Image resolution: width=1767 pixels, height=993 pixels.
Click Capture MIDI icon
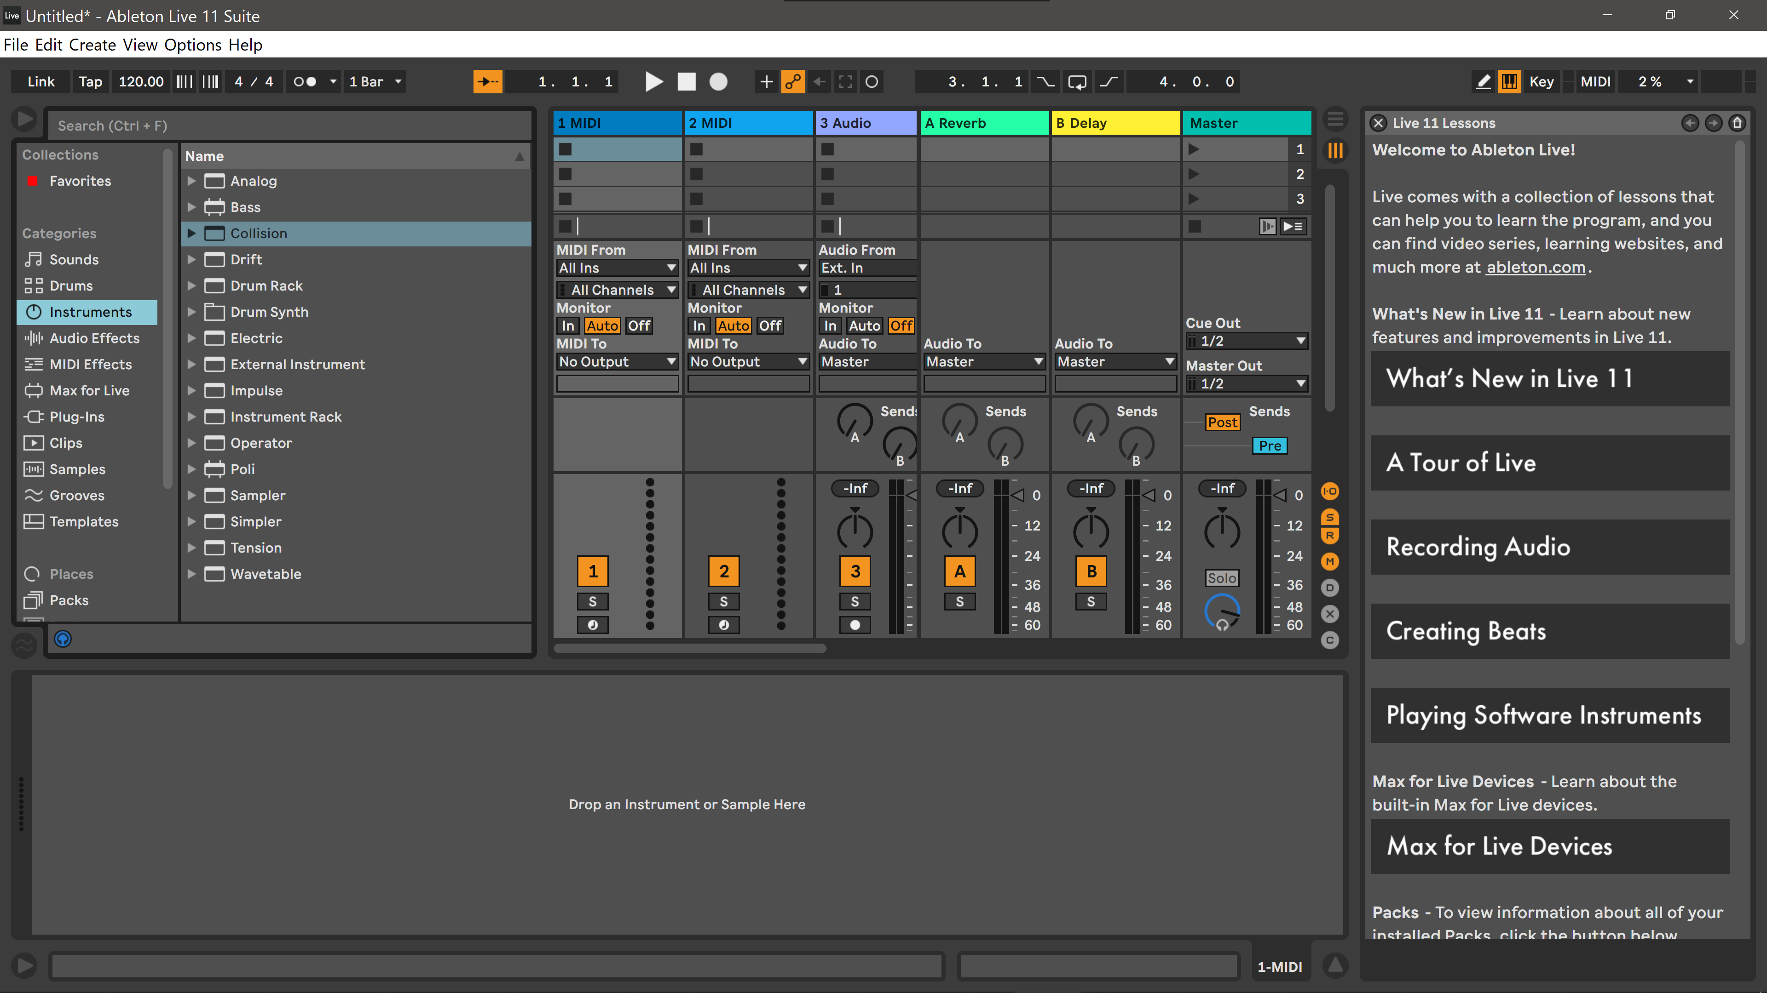845,81
